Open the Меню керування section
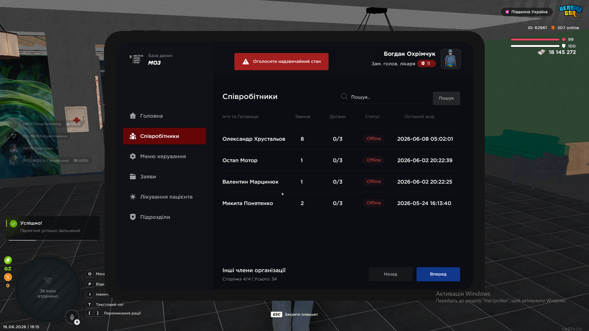The height and width of the screenshot is (331, 589). click(164, 156)
